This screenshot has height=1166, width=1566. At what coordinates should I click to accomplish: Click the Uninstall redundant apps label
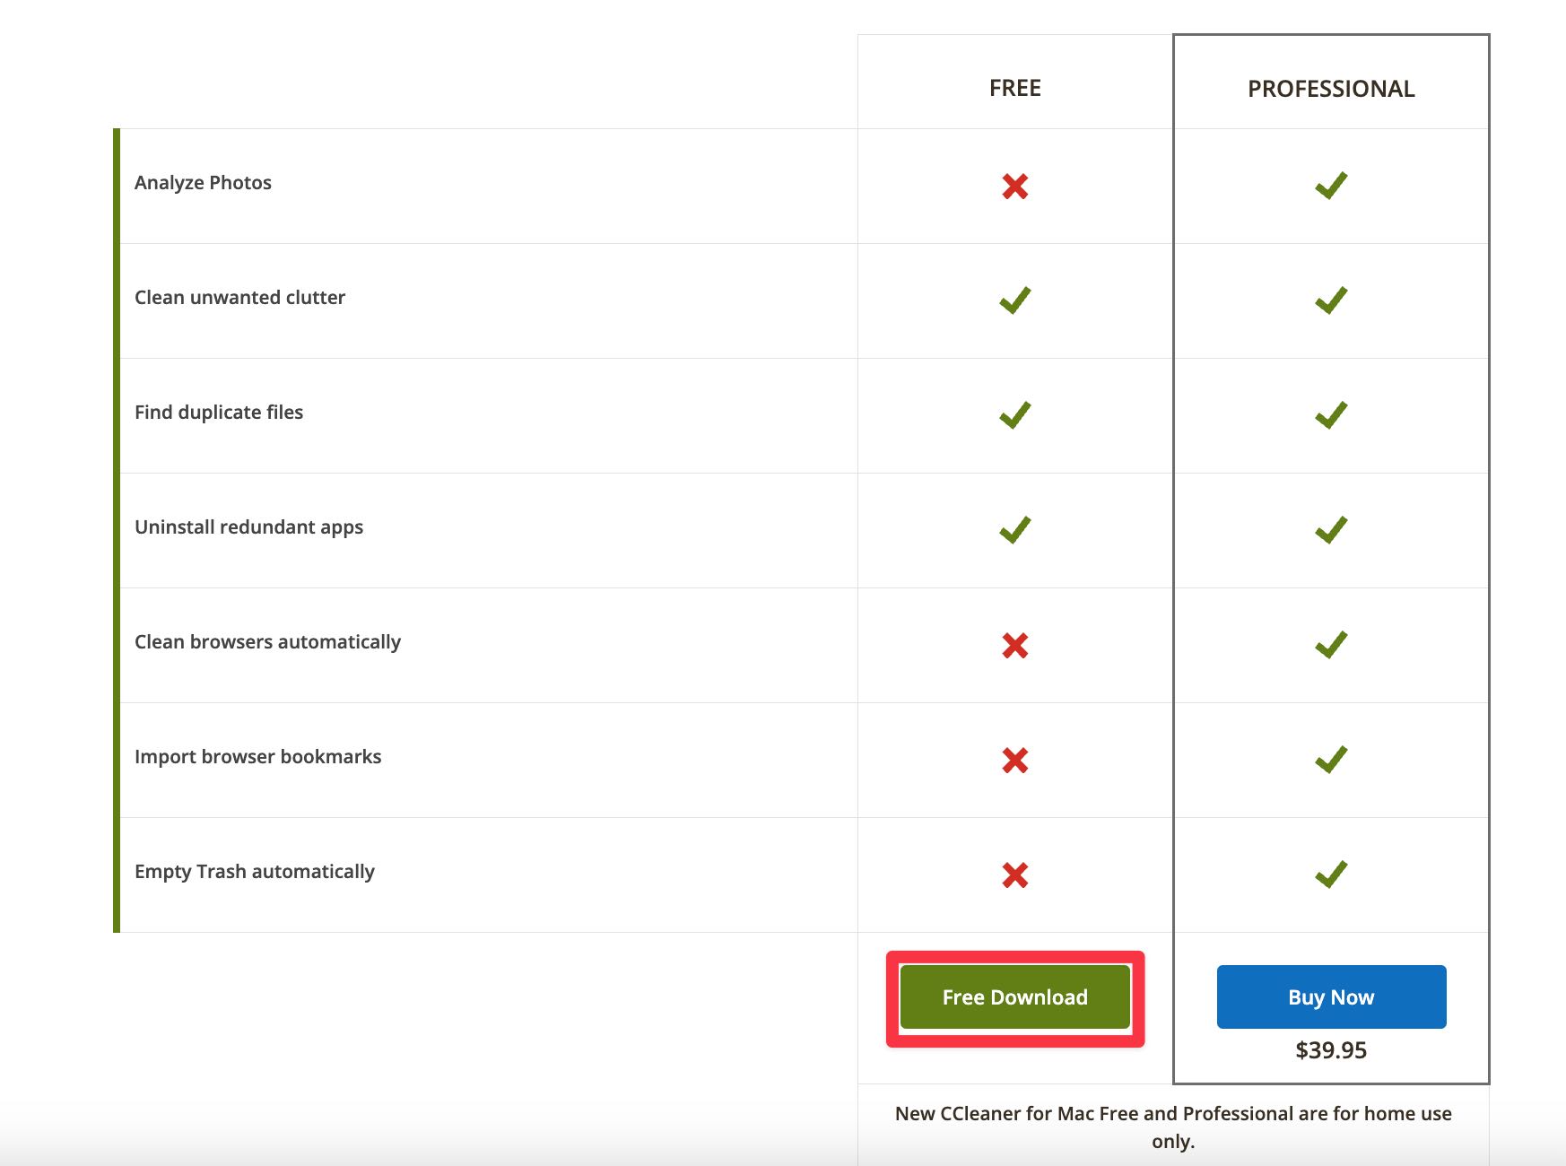click(x=248, y=527)
